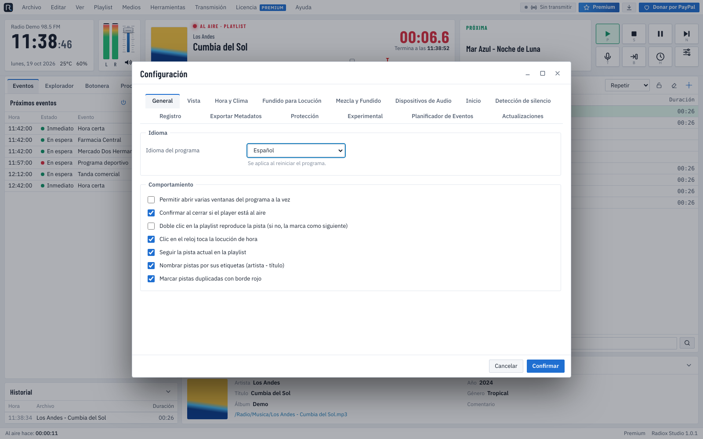Click the playlist lock icon

coord(659,86)
